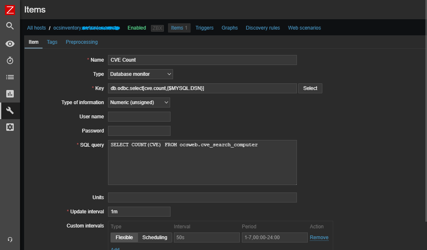Click the Support headset icon
This screenshot has height=250, width=427.
(10, 240)
